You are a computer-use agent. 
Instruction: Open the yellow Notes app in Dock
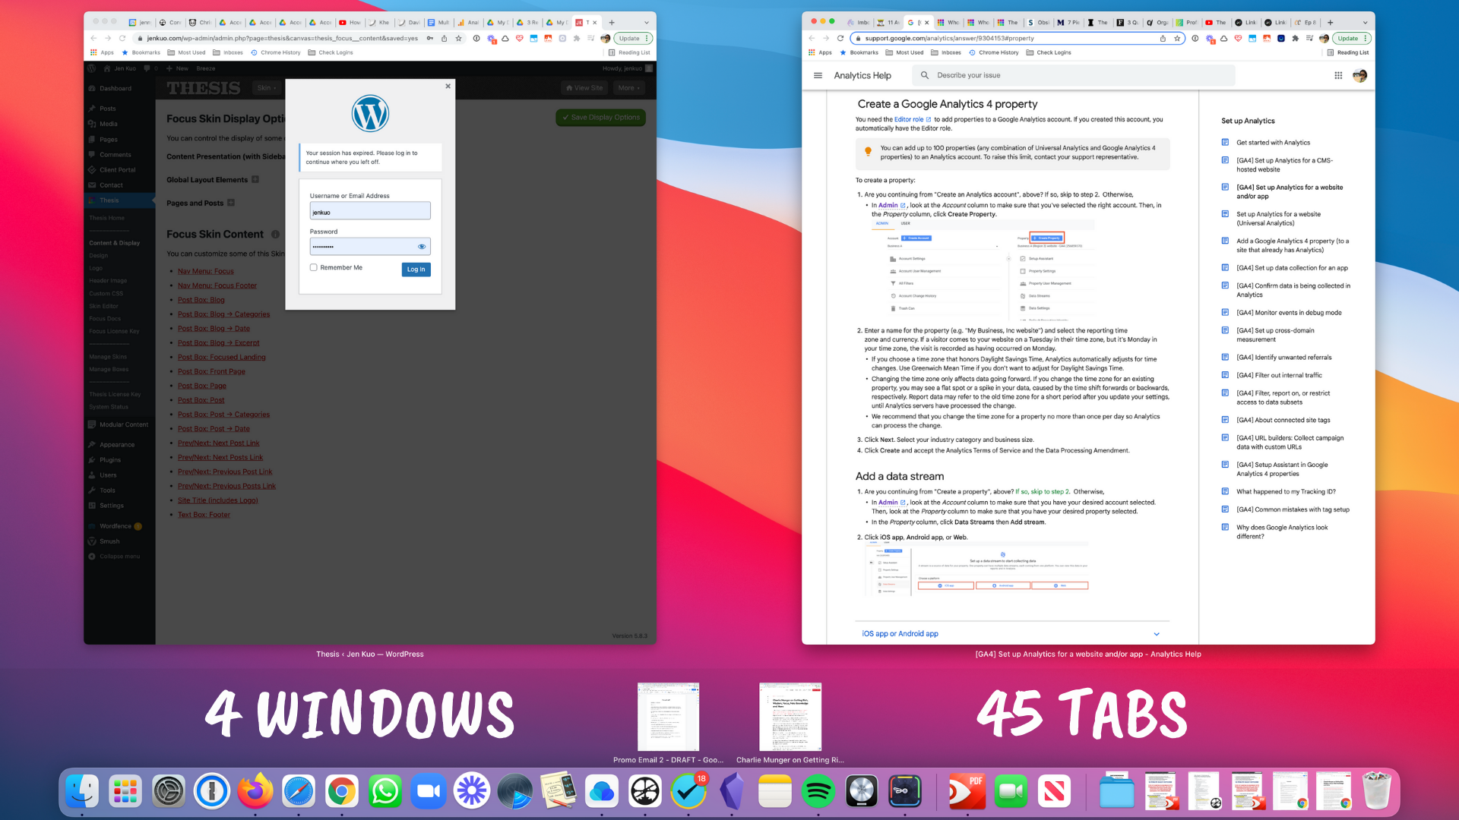tap(775, 792)
